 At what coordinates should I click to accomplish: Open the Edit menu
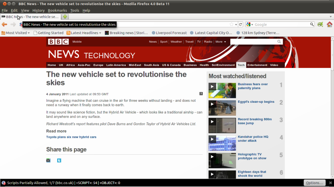[14, 10]
